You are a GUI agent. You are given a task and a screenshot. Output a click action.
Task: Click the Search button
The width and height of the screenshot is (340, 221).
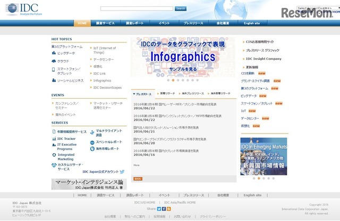coord(181,8)
